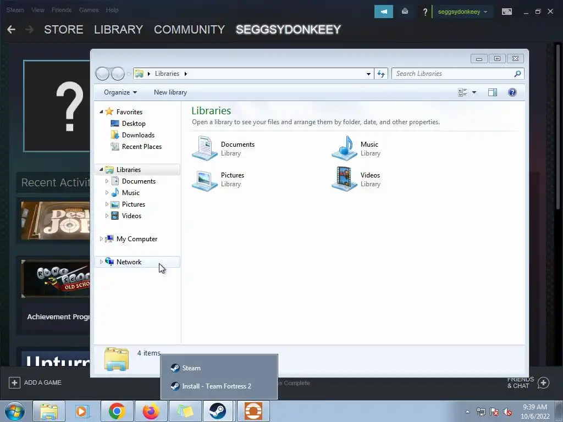Go to Steam STORE tab
The width and height of the screenshot is (563, 422).
(x=64, y=30)
